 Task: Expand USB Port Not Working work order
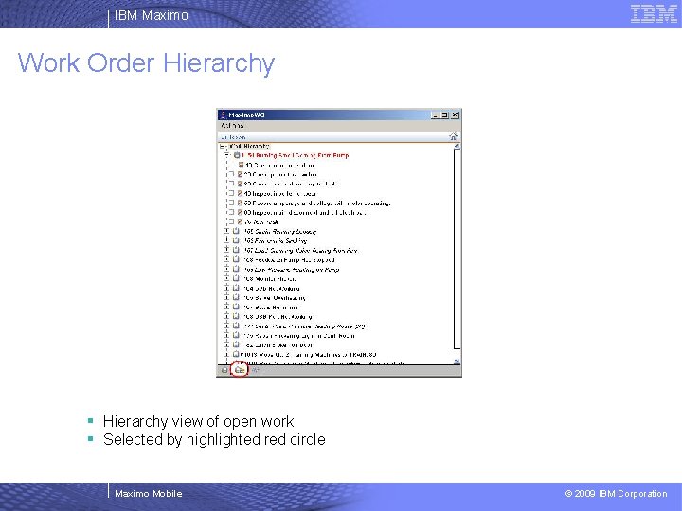click(x=226, y=316)
